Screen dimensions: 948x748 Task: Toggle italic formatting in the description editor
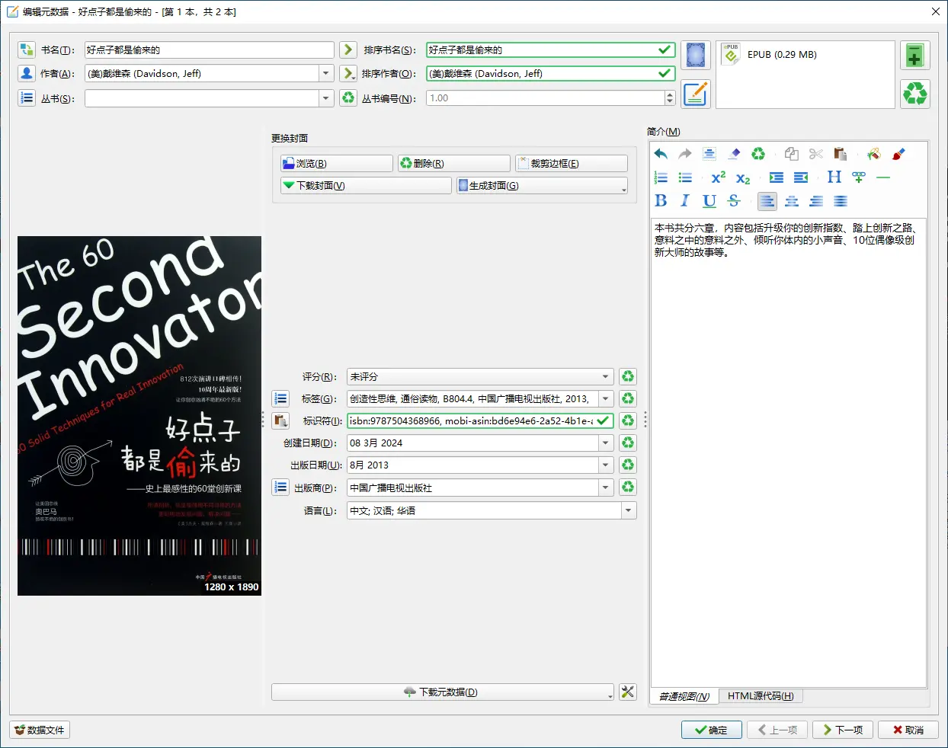coord(685,201)
